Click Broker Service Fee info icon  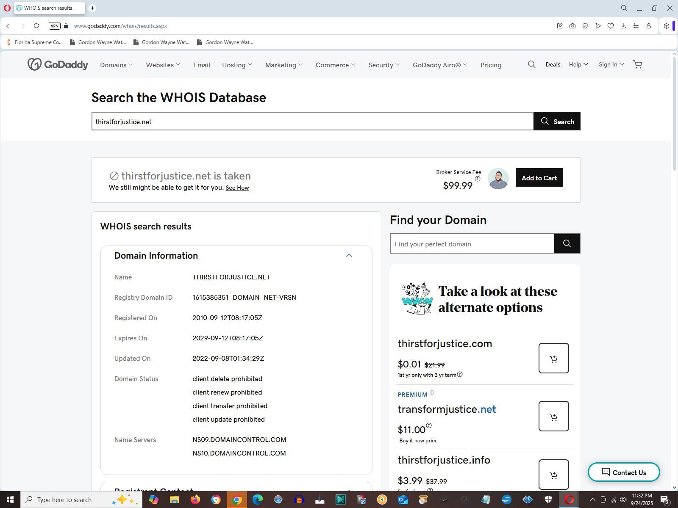pos(478,179)
